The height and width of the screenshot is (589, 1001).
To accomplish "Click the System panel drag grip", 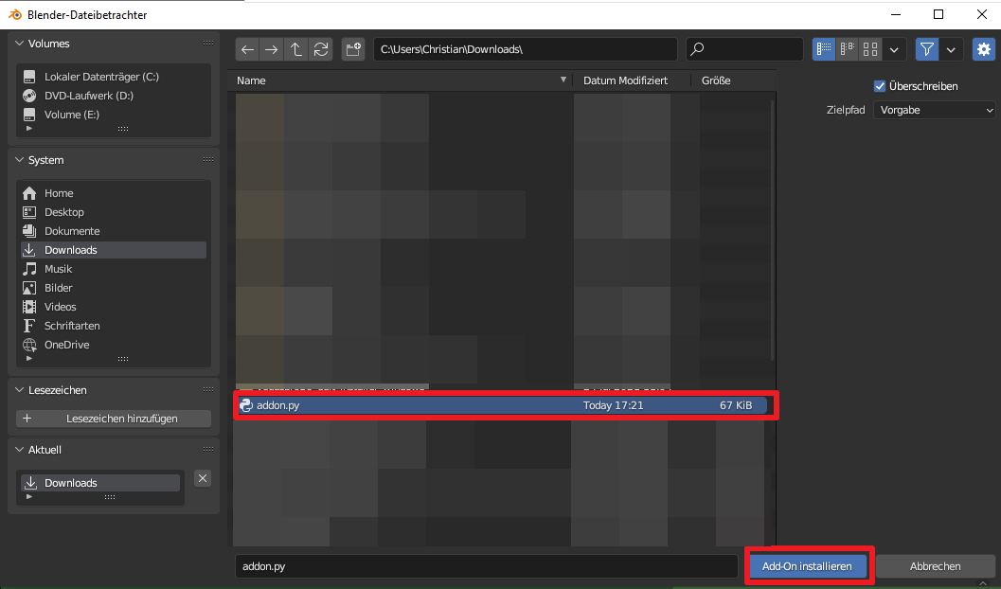I will click(x=208, y=160).
